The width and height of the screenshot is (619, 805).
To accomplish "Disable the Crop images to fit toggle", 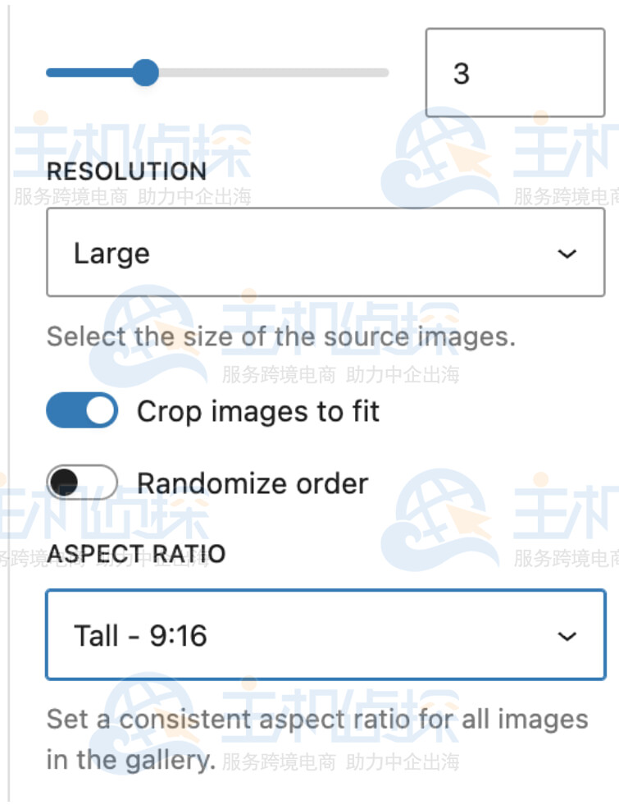I will click(x=82, y=411).
